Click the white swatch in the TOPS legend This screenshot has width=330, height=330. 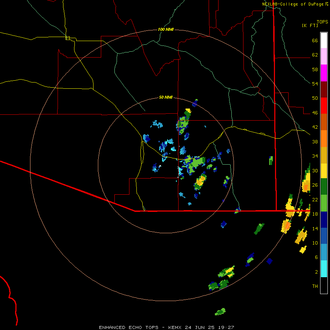coord(324,40)
